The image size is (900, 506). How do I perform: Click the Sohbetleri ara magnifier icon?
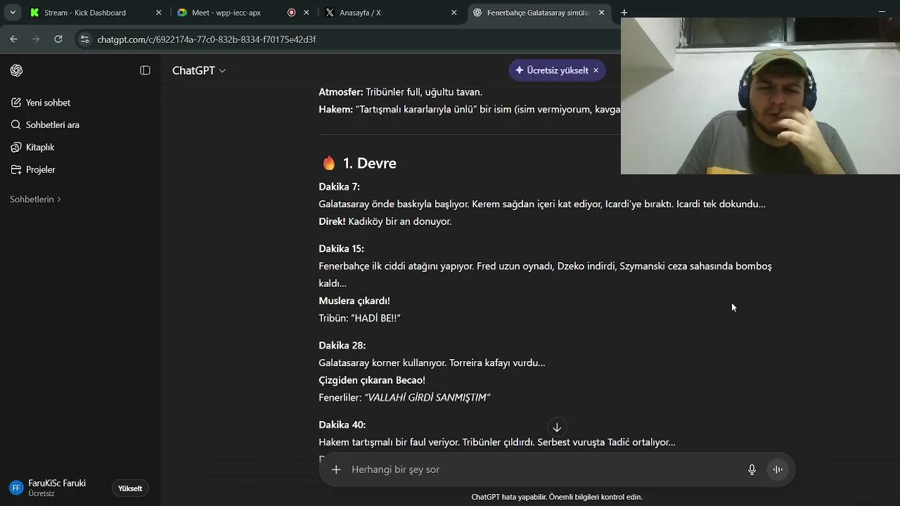tap(16, 125)
